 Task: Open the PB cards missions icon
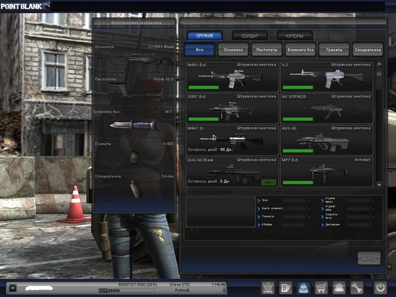[286, 288]
